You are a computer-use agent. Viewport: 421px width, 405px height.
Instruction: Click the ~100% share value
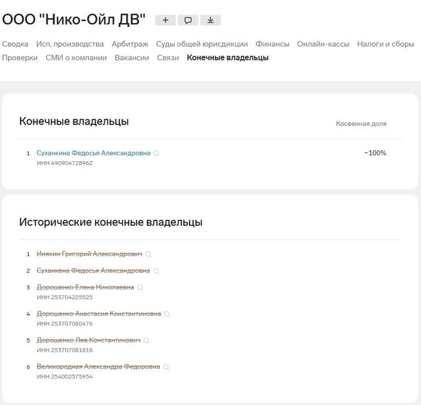point(375,153)
